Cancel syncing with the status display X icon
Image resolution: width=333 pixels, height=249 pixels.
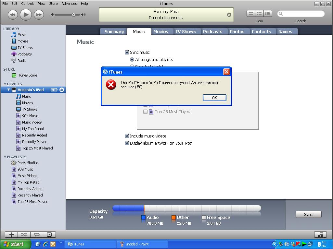click(229, 15)
